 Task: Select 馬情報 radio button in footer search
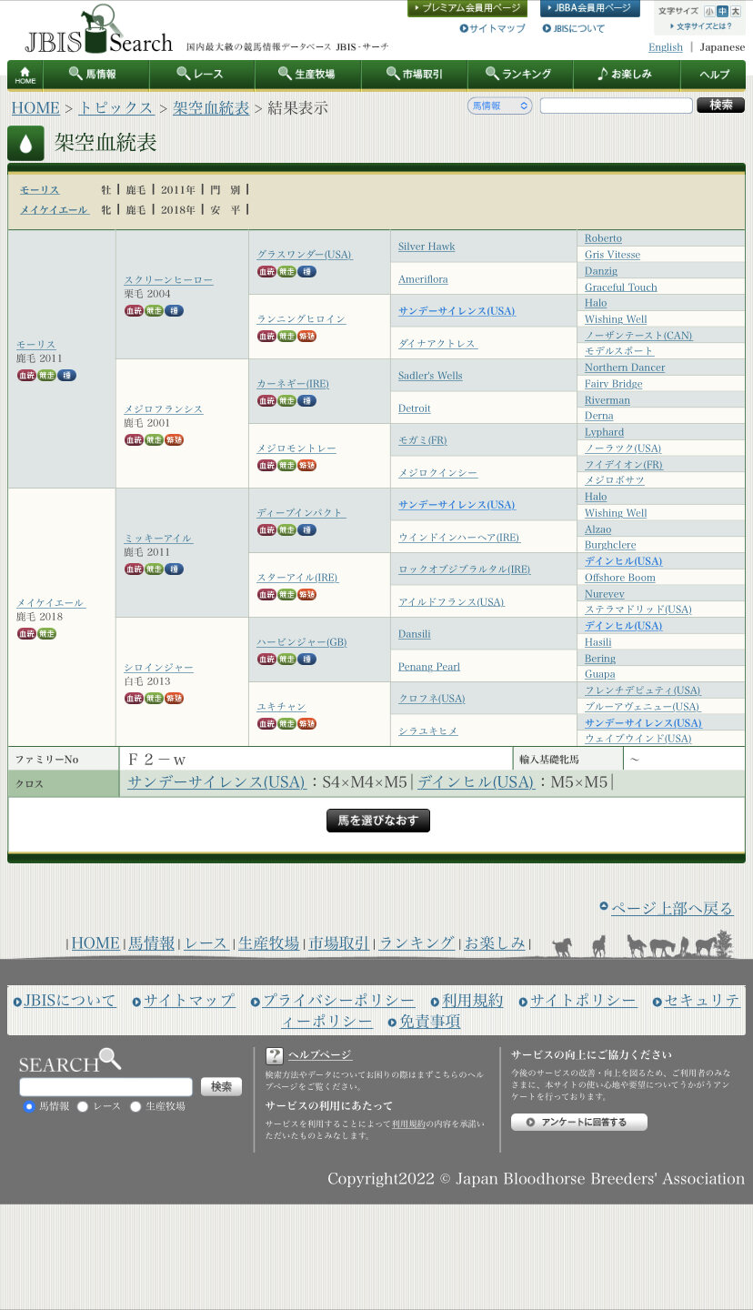coord(29,1106)
